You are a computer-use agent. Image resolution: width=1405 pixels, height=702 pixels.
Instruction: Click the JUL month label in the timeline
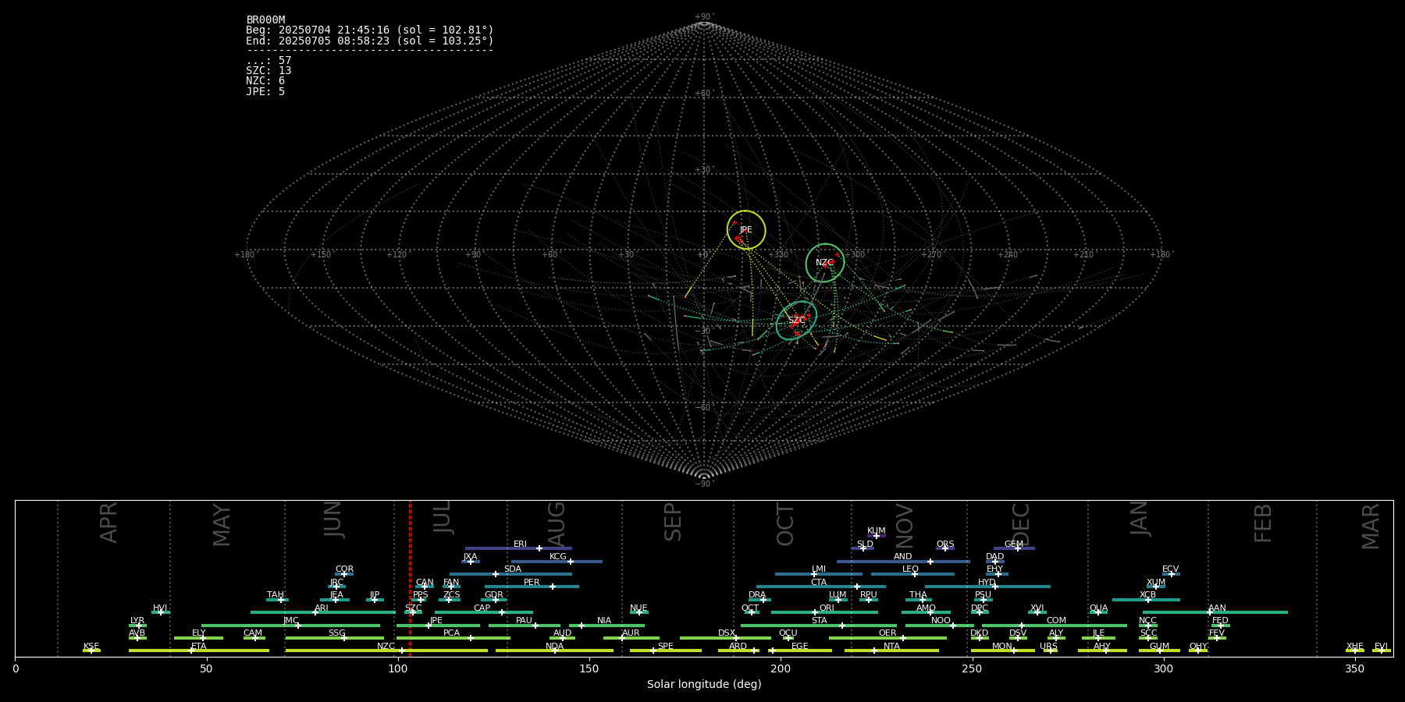click(442, 517)
